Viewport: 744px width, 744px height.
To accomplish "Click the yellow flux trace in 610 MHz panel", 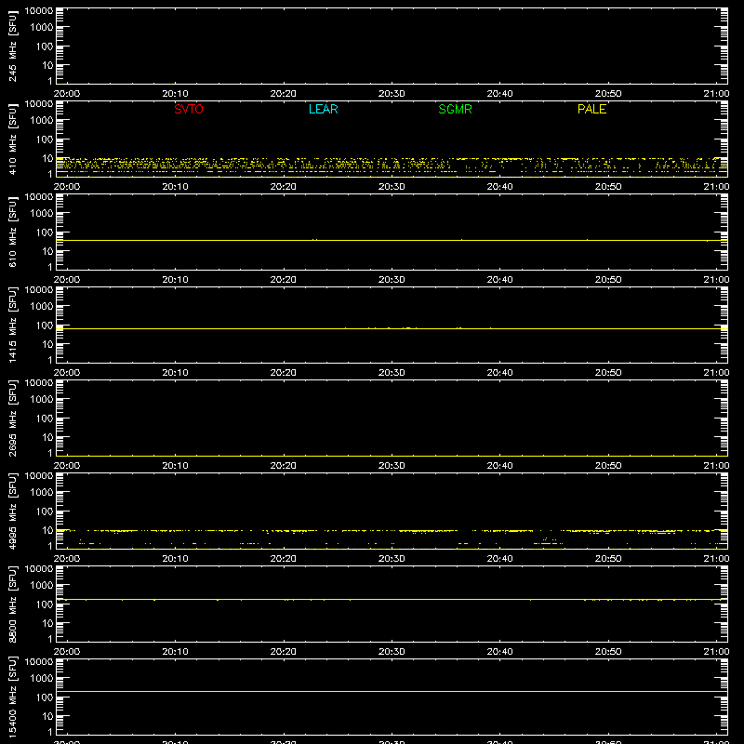I will [392, 241].
